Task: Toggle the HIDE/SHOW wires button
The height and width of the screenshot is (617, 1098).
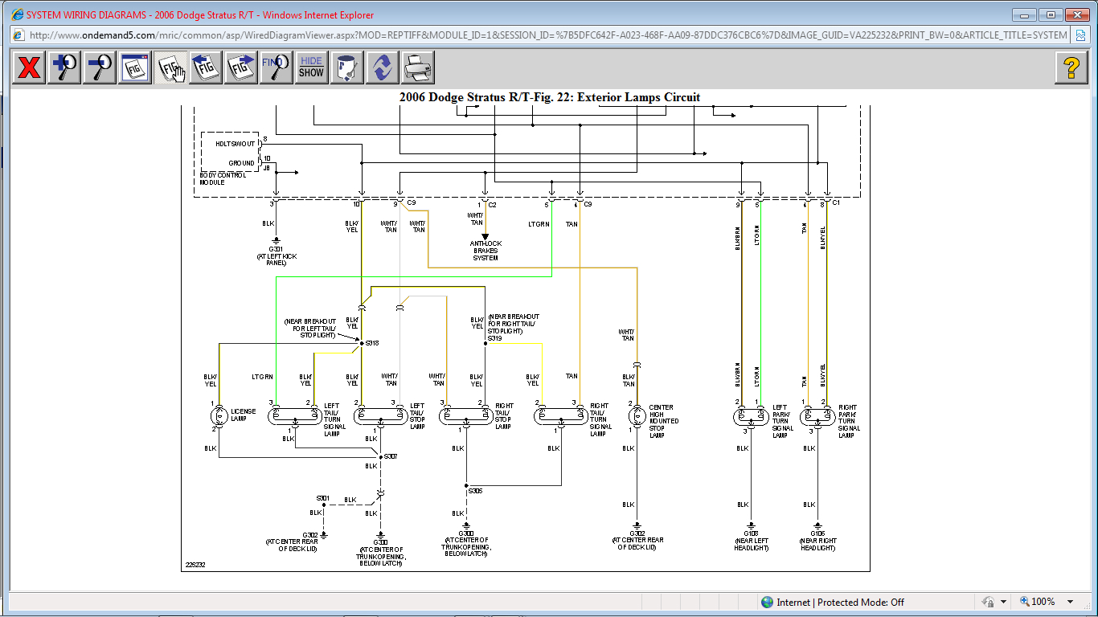Action: (x=312, y=67)
